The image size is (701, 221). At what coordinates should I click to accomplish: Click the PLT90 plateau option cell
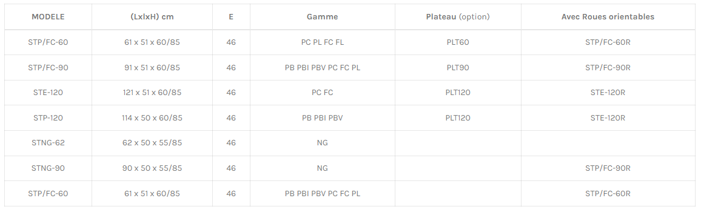tap(458, 68)
